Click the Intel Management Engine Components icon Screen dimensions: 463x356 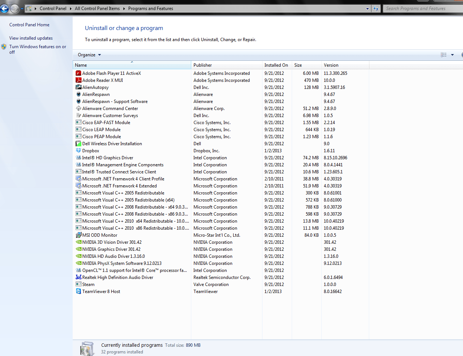(78, 165)
